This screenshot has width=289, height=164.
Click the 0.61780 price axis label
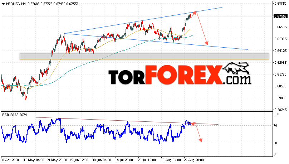280,74
